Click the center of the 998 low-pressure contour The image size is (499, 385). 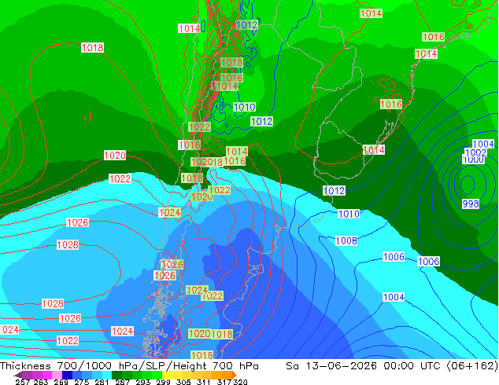click(468, 184)
